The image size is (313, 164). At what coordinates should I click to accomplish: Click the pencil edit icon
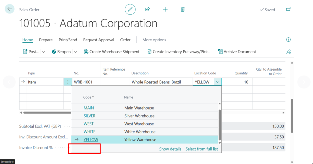(130, 9)
